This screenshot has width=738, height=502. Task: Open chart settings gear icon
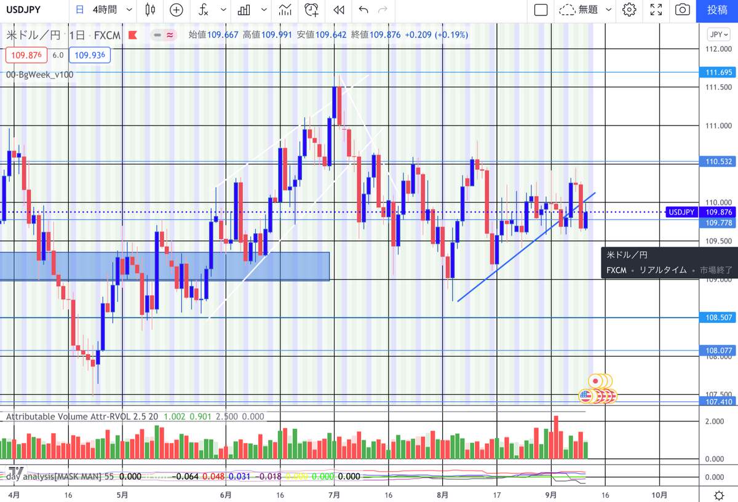pyautogui.click(x=629, y=10)
